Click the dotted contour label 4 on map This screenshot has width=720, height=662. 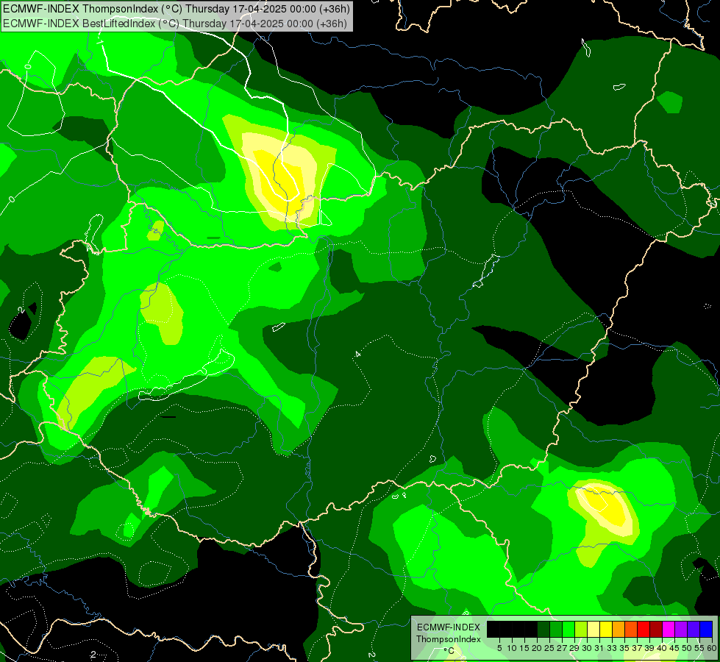tap(357, 355)
